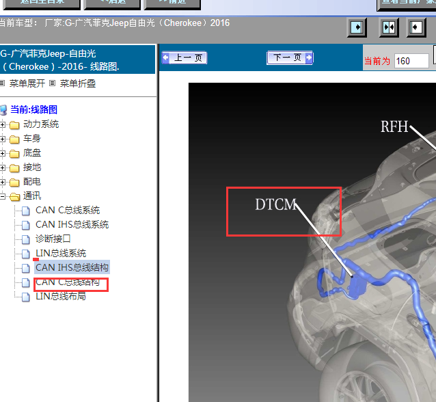The width and height of the screenshot is (436, 402).
Task: Select the highlighted CAN IHS总线结构 item
Action: [x=72, y=267]
